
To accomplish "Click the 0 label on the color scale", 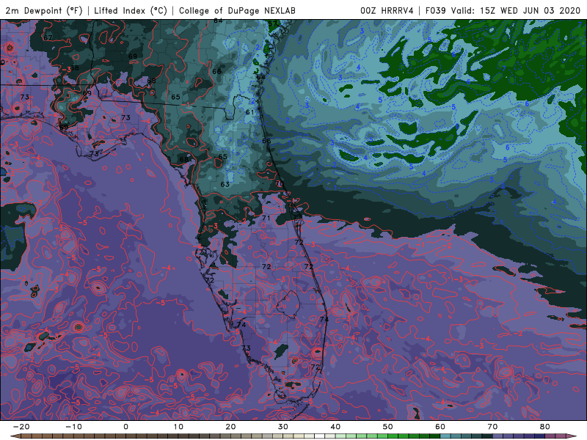I will pos(125,427).
